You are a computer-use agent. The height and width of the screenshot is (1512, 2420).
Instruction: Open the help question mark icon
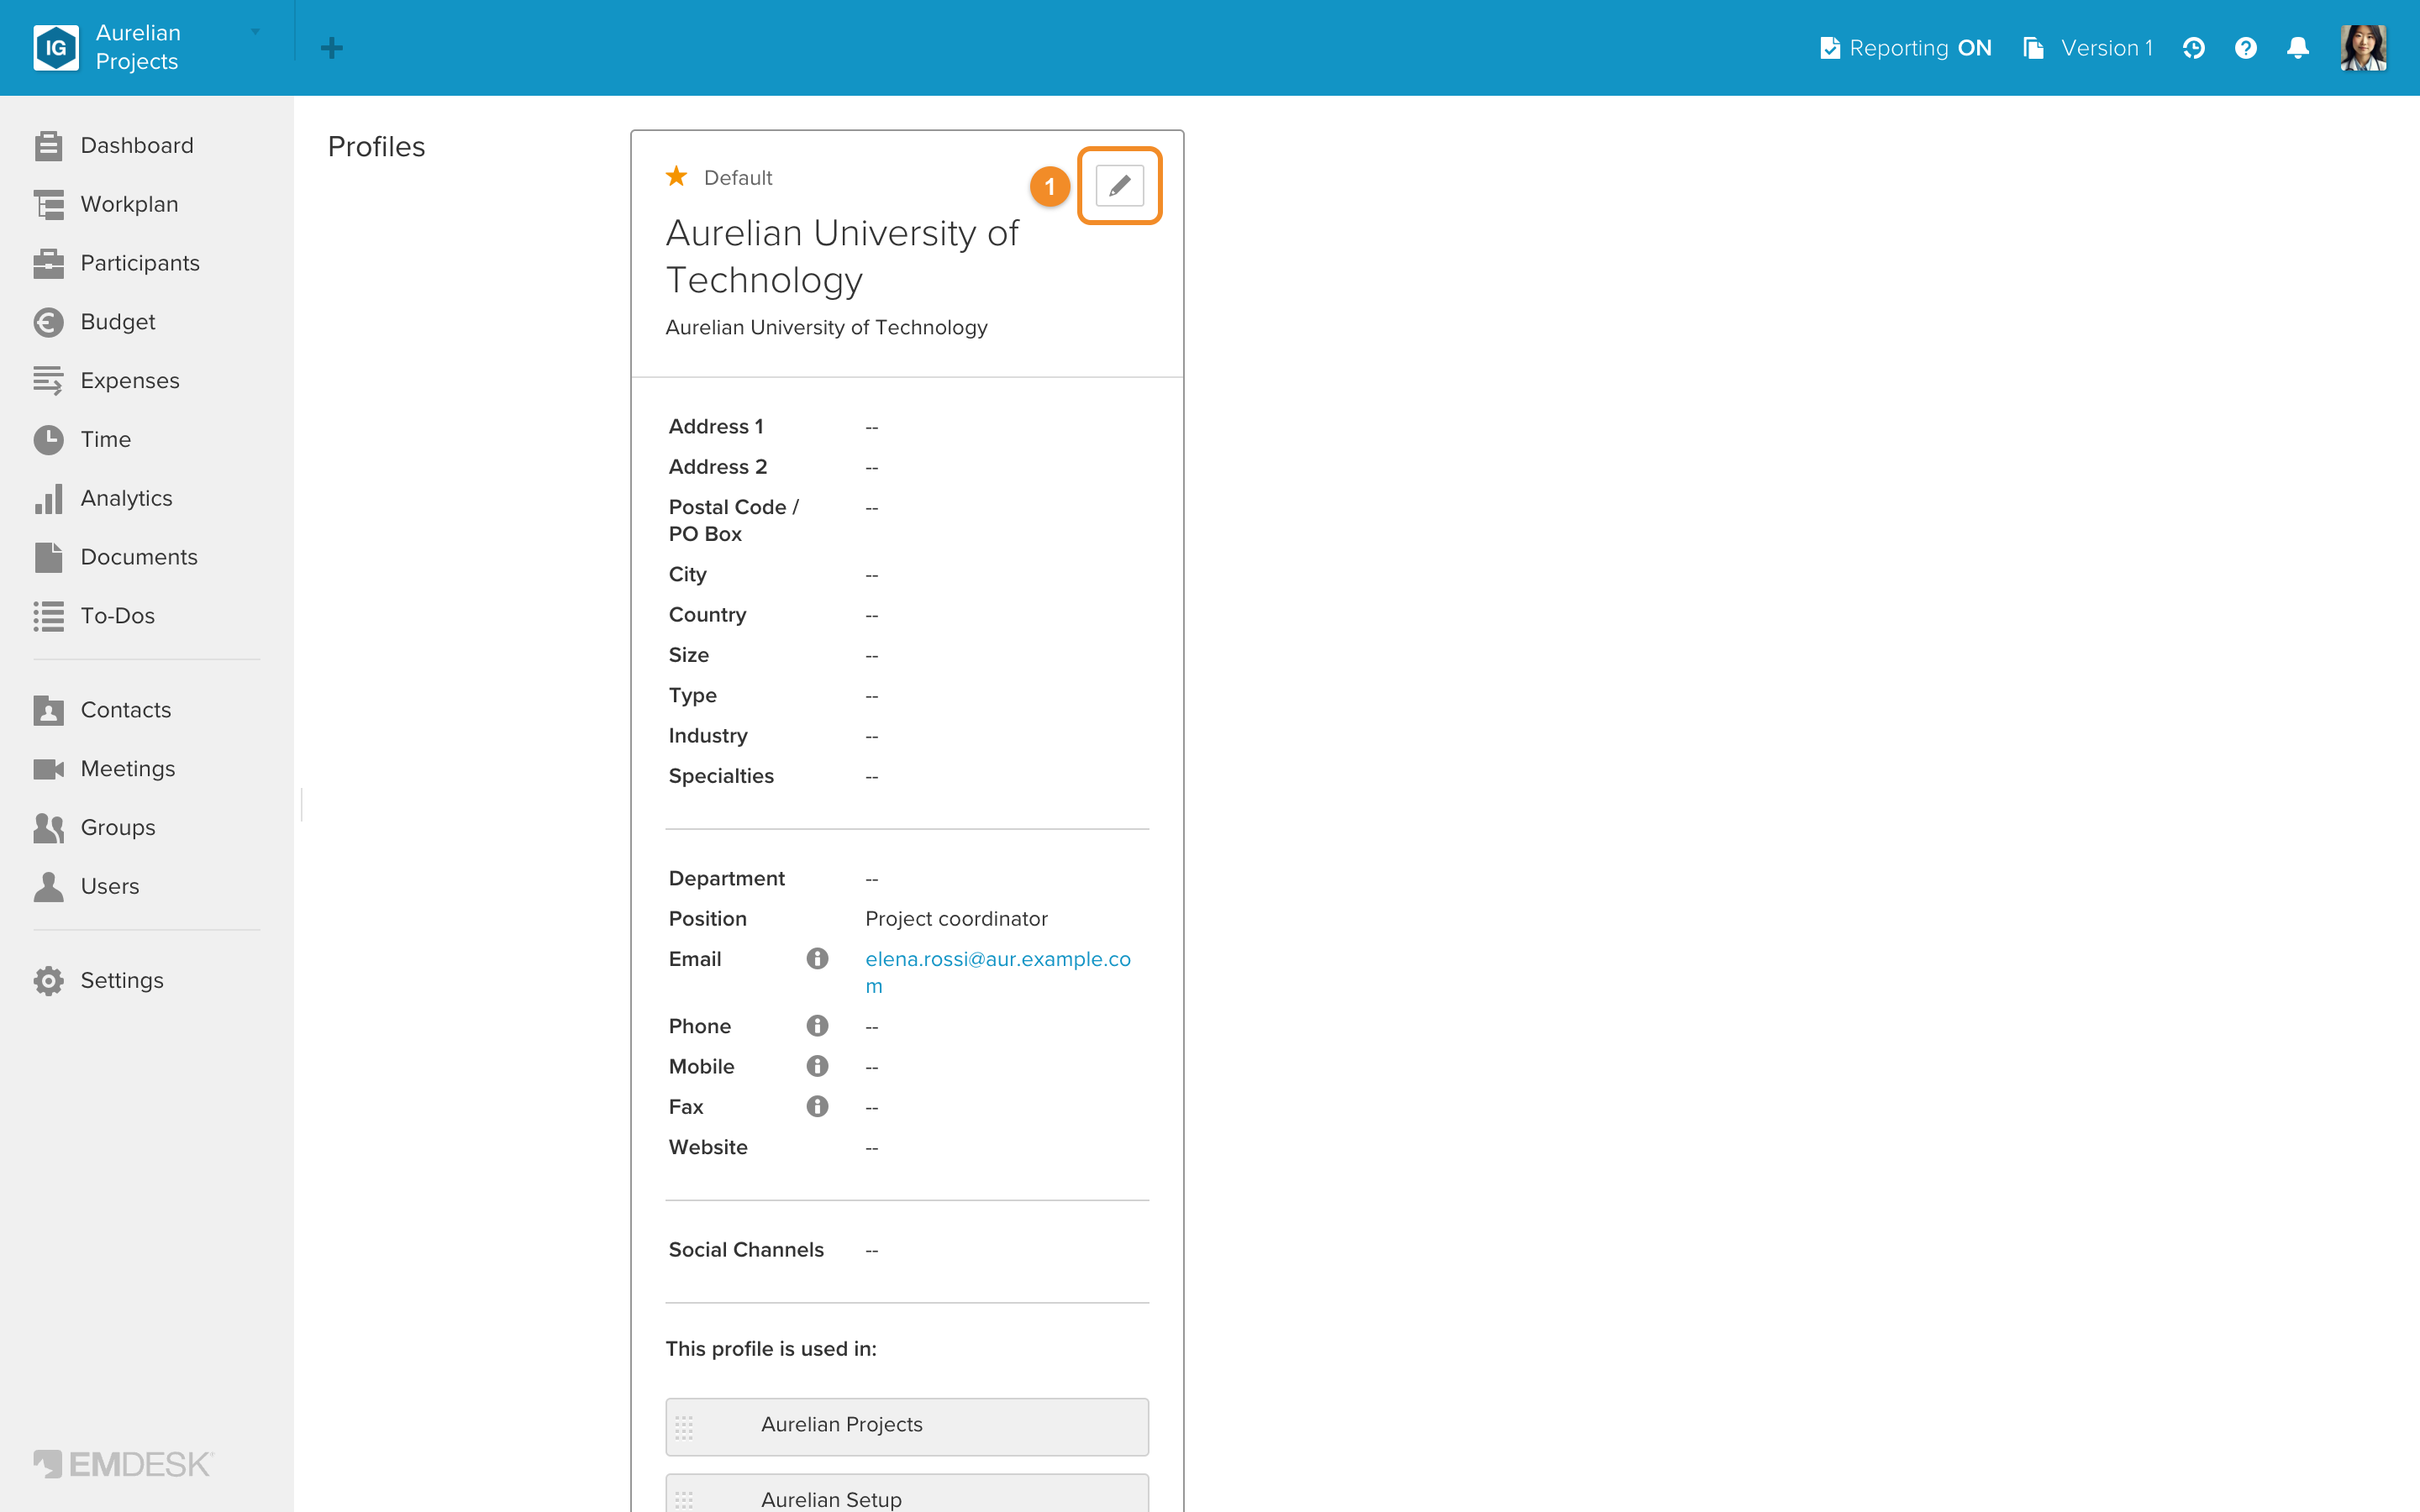[x=2245, y=48]
